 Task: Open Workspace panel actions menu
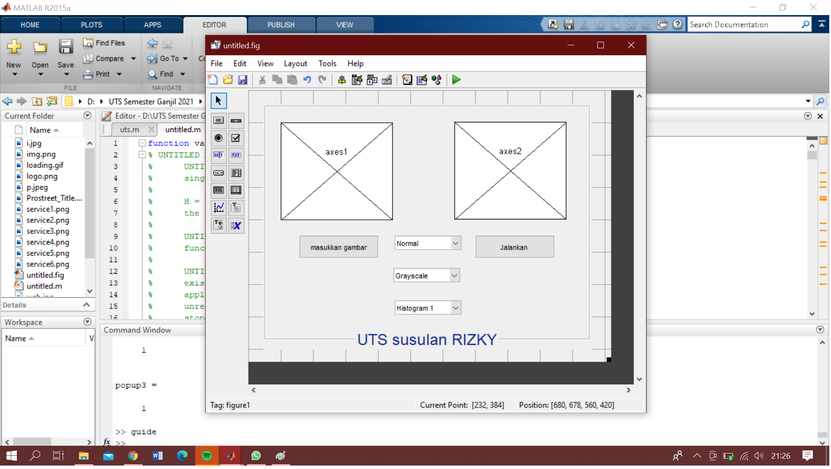click(88, 322)
